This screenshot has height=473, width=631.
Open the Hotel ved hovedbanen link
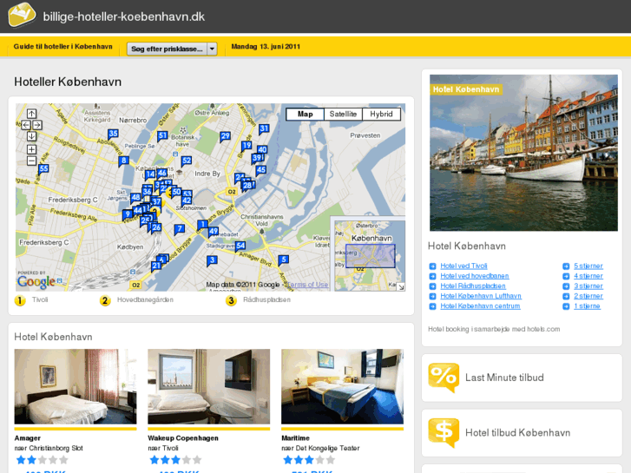[475, 276]
